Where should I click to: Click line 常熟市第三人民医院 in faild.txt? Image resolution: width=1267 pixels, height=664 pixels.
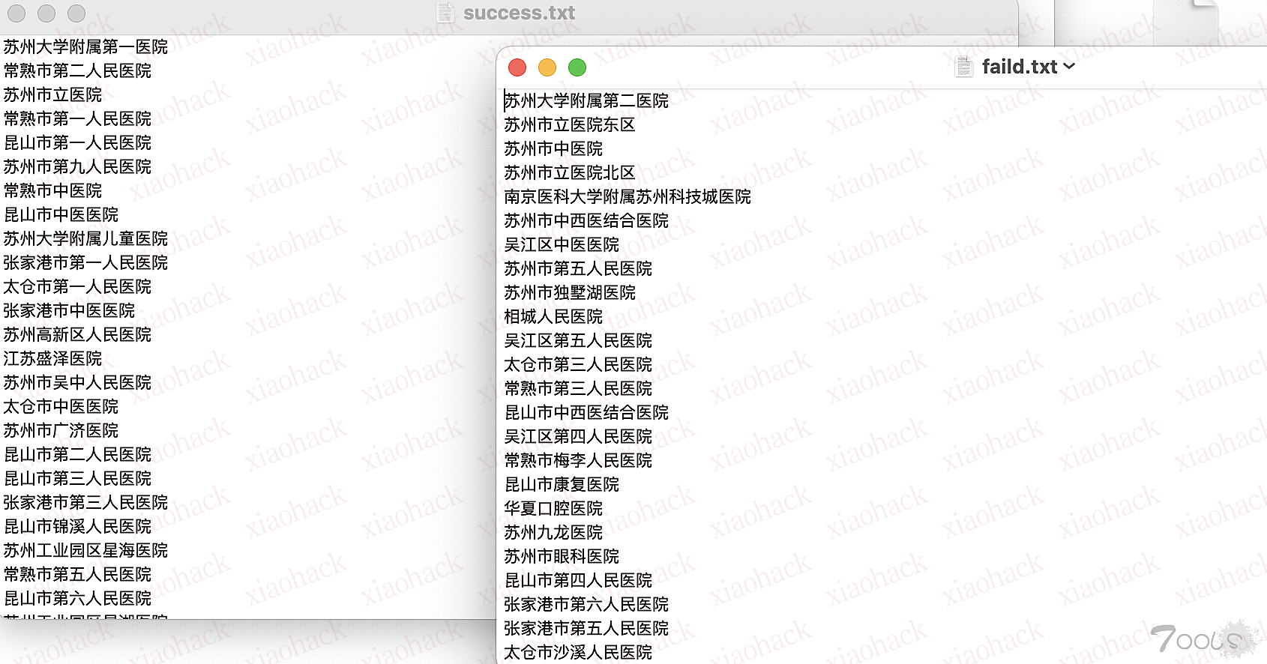(x=578, y=388)
